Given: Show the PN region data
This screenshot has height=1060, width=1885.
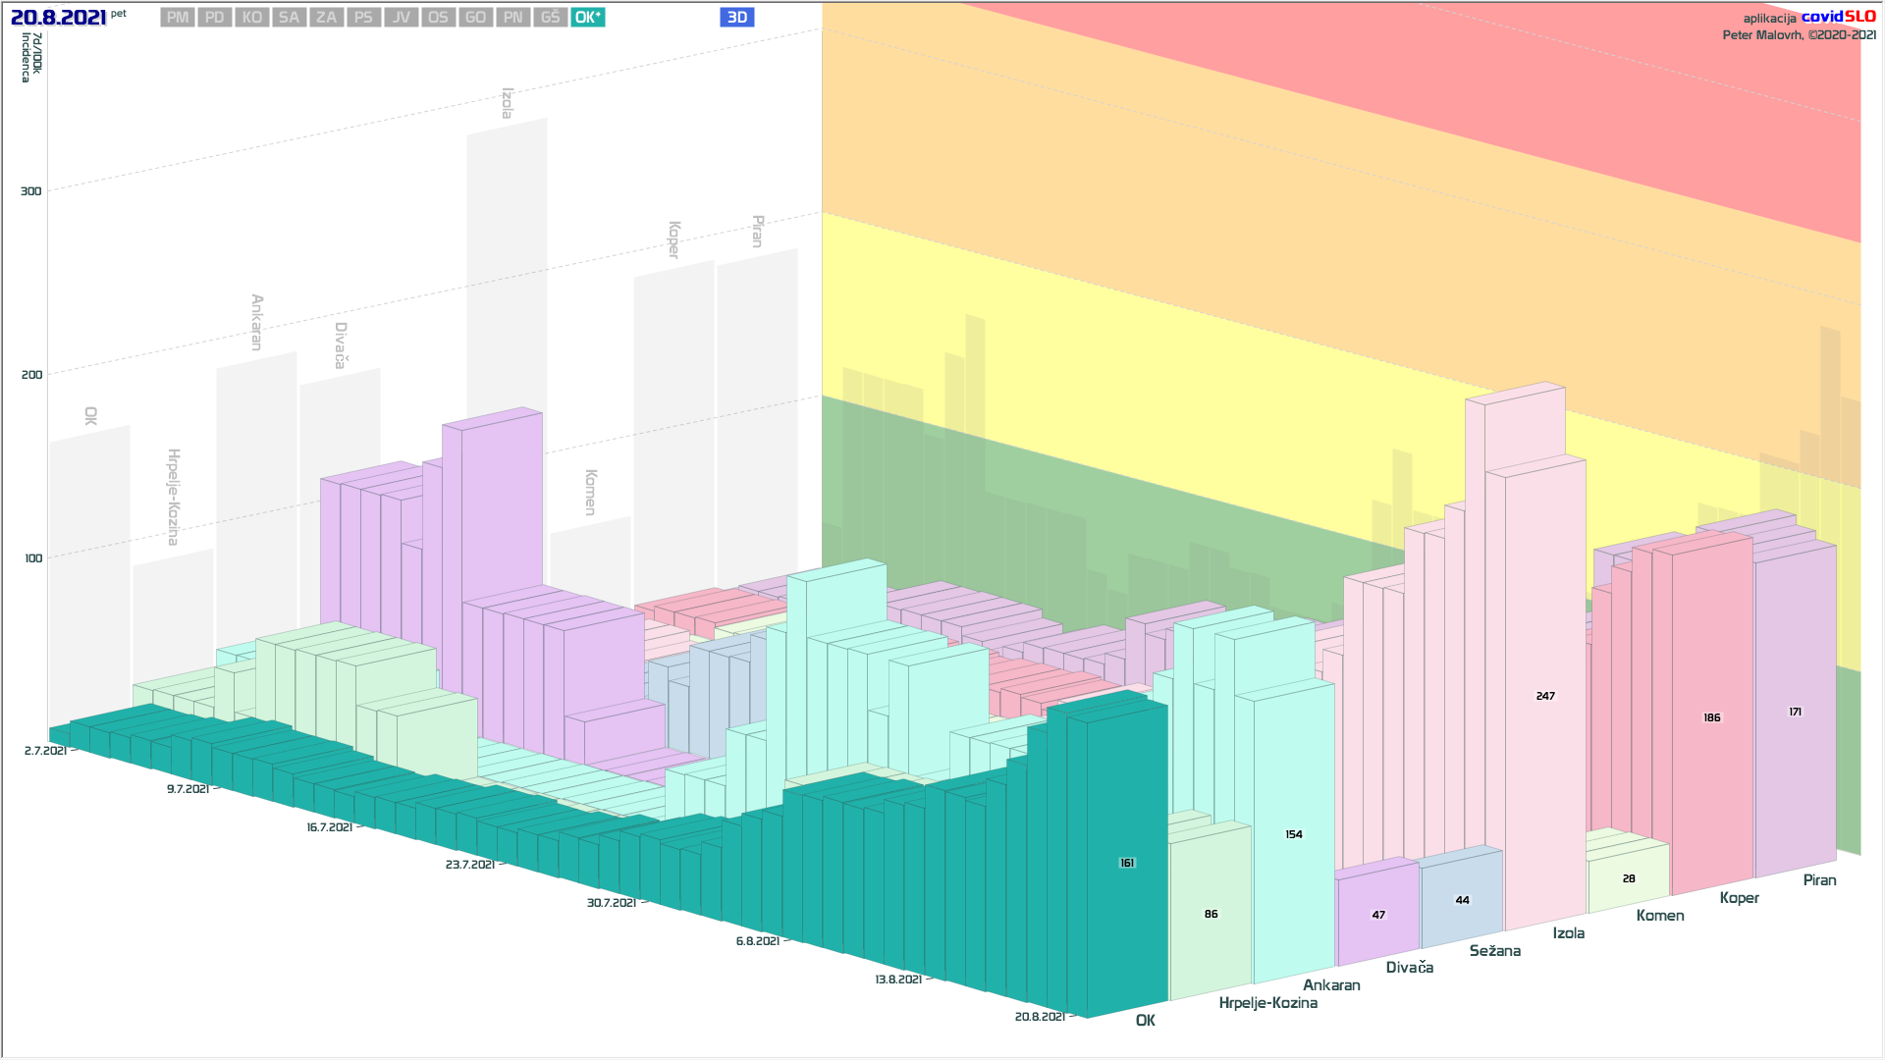Looking at the screenshot, I should pyautogui.click(x=513, y=18).
